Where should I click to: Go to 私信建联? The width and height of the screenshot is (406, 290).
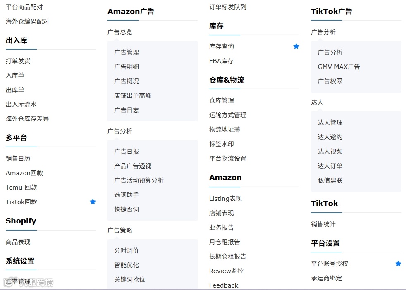330,180
